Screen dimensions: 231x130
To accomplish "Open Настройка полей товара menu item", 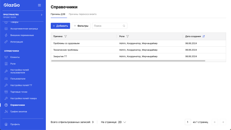I will [x=23, y=98].
